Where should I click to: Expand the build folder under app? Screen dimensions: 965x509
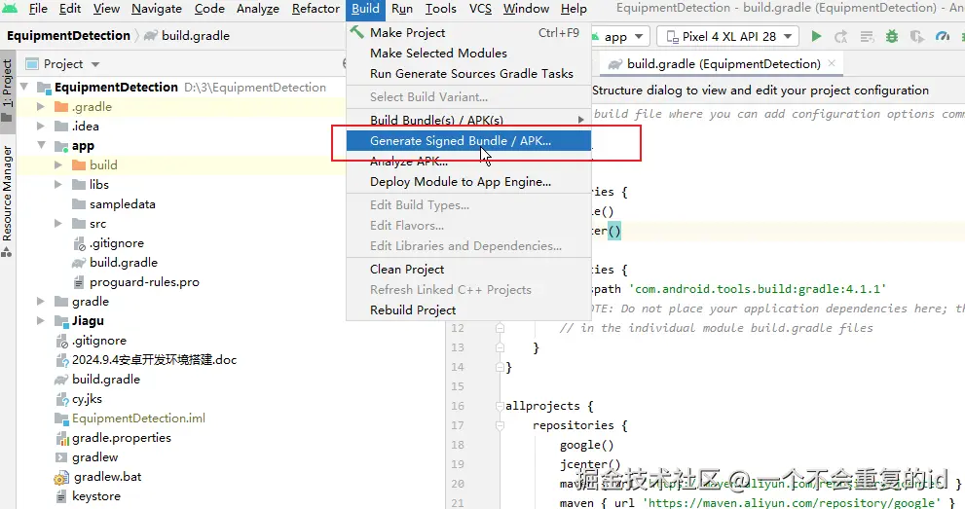58,164
